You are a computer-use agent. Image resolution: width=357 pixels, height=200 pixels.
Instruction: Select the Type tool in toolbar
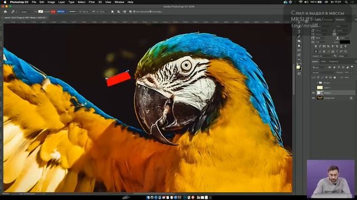coord(299,32)
